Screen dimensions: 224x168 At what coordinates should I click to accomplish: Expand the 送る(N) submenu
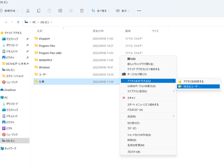coord(148,116)
